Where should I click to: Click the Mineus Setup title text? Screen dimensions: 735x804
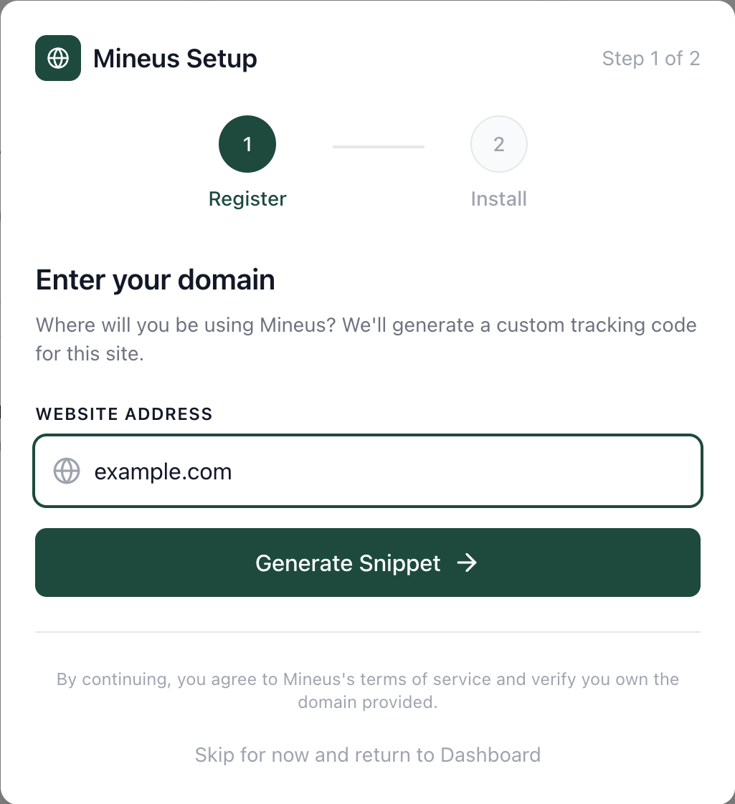tap(174, 58)
